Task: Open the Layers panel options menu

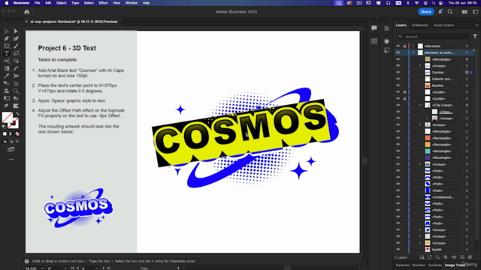Action: (x=476, y=25)
